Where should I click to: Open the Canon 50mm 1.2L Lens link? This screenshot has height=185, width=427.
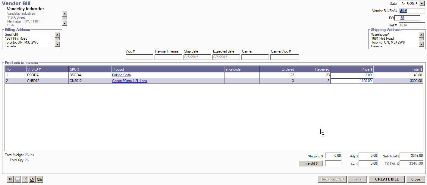(130, 81)
